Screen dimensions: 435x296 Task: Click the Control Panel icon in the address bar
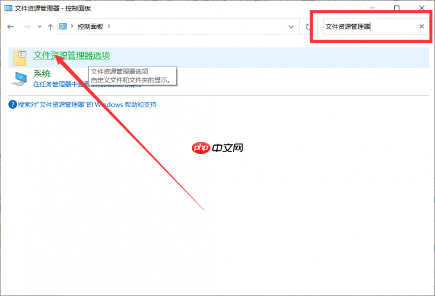coord(63,26)
